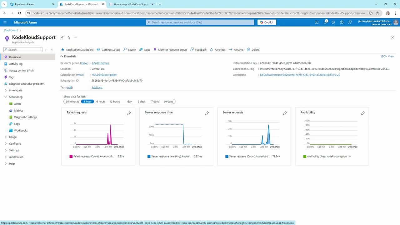Click the Add tags link
This screenshot has height=225, width=400.
(x=97, y=87)
